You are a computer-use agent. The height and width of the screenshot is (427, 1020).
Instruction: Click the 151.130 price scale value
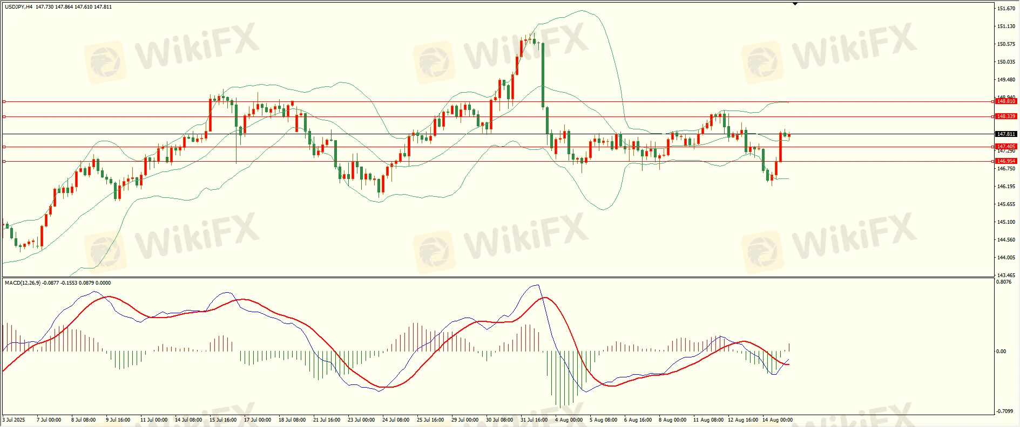coord(1006,26)
